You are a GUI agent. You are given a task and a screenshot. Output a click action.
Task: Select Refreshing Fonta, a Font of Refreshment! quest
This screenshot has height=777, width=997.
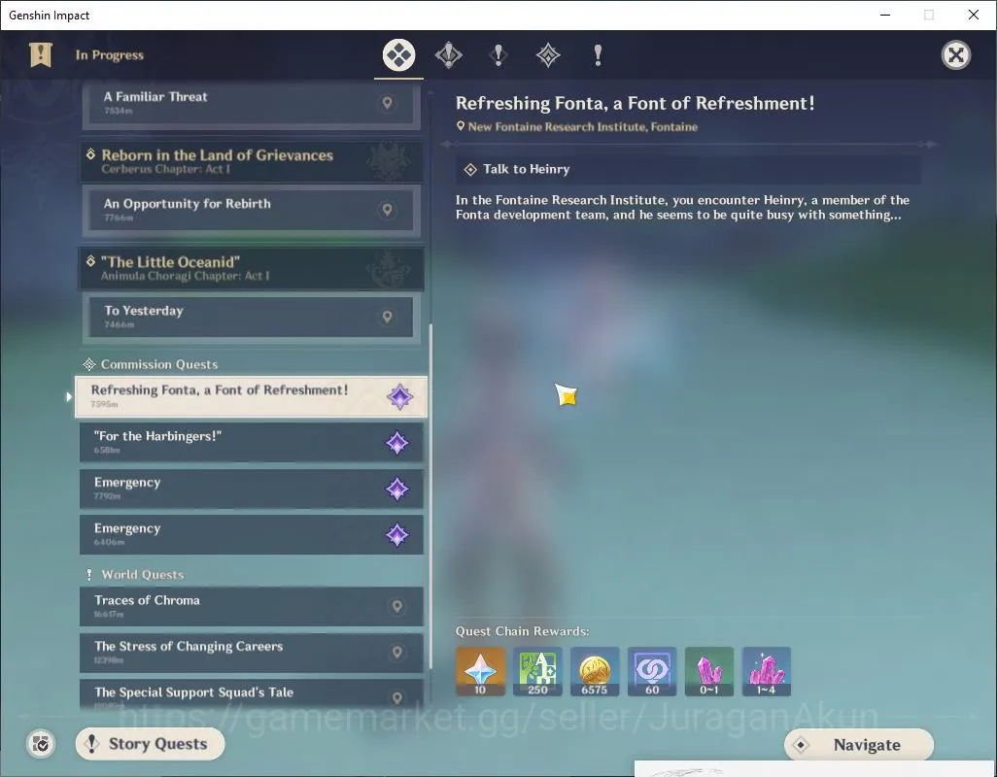click(251, 396)
